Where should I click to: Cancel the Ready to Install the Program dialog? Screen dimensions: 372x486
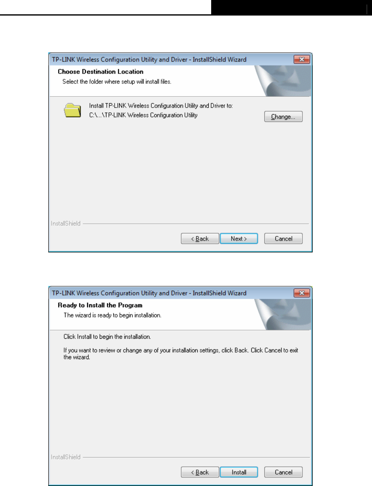tap(283, 472)
